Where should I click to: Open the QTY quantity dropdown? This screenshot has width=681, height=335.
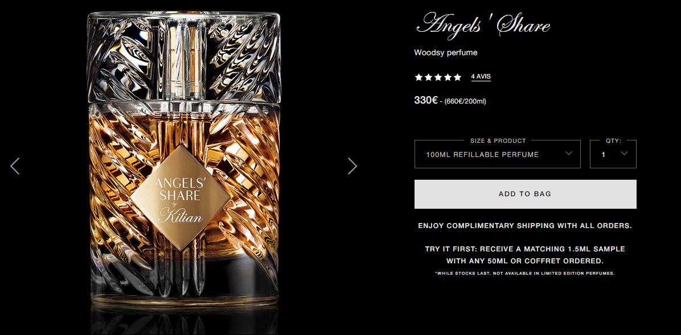coord(613,154)
